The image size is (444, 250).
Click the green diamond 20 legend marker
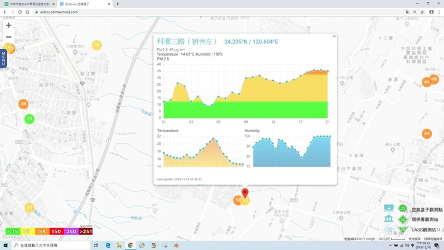pos(403,219)
